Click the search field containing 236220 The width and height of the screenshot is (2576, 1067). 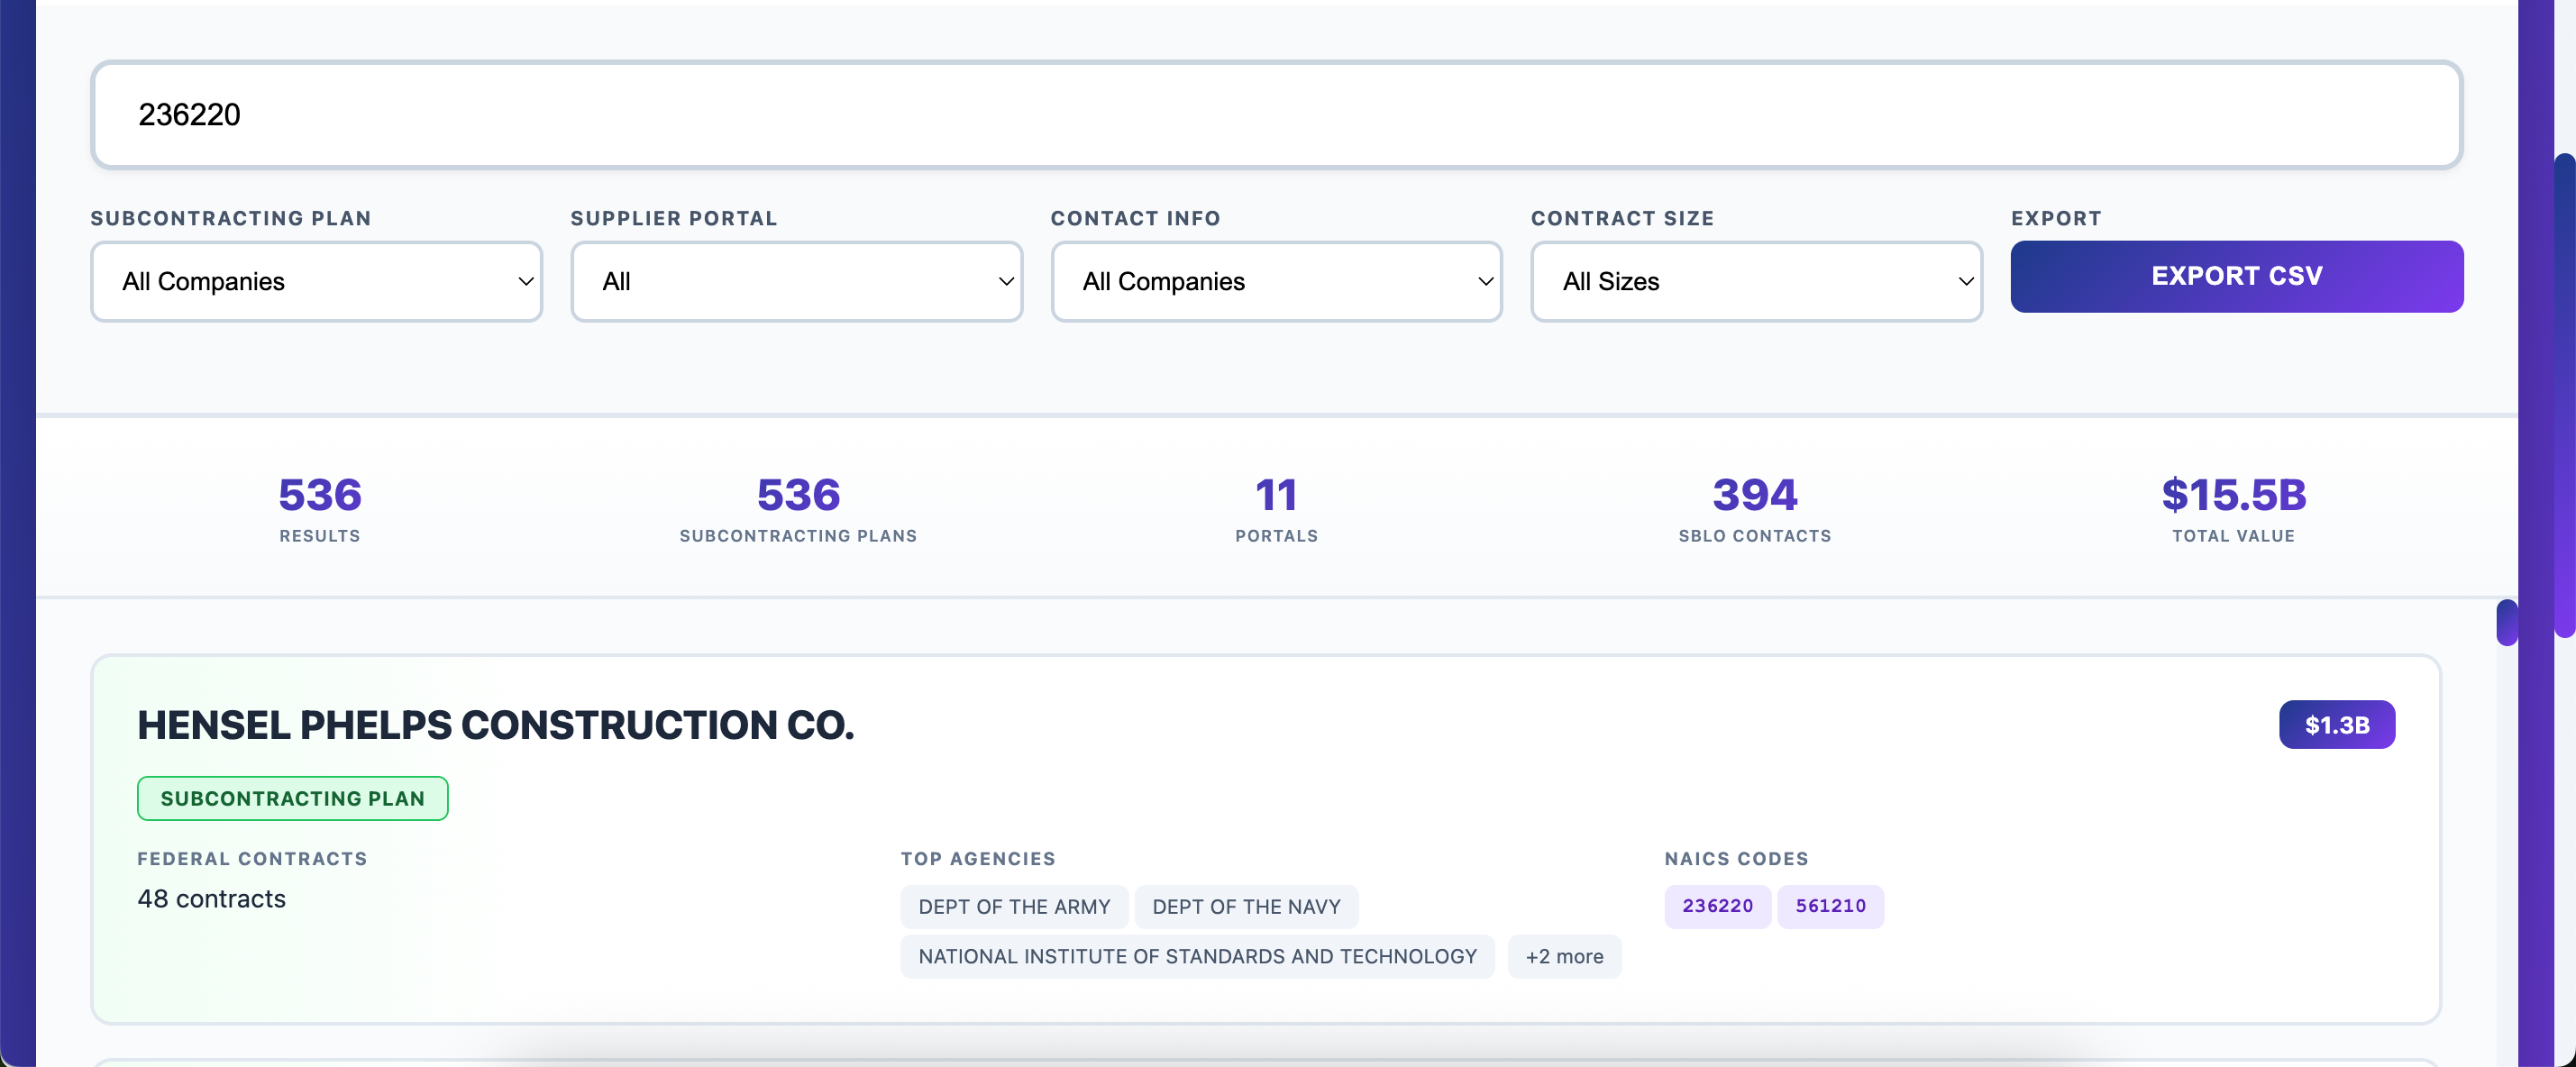(1275, 115)
